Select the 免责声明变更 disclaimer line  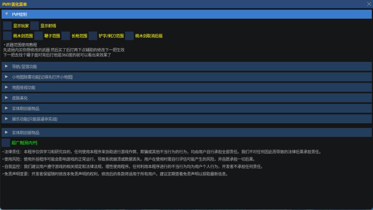[x=116, y=174]
